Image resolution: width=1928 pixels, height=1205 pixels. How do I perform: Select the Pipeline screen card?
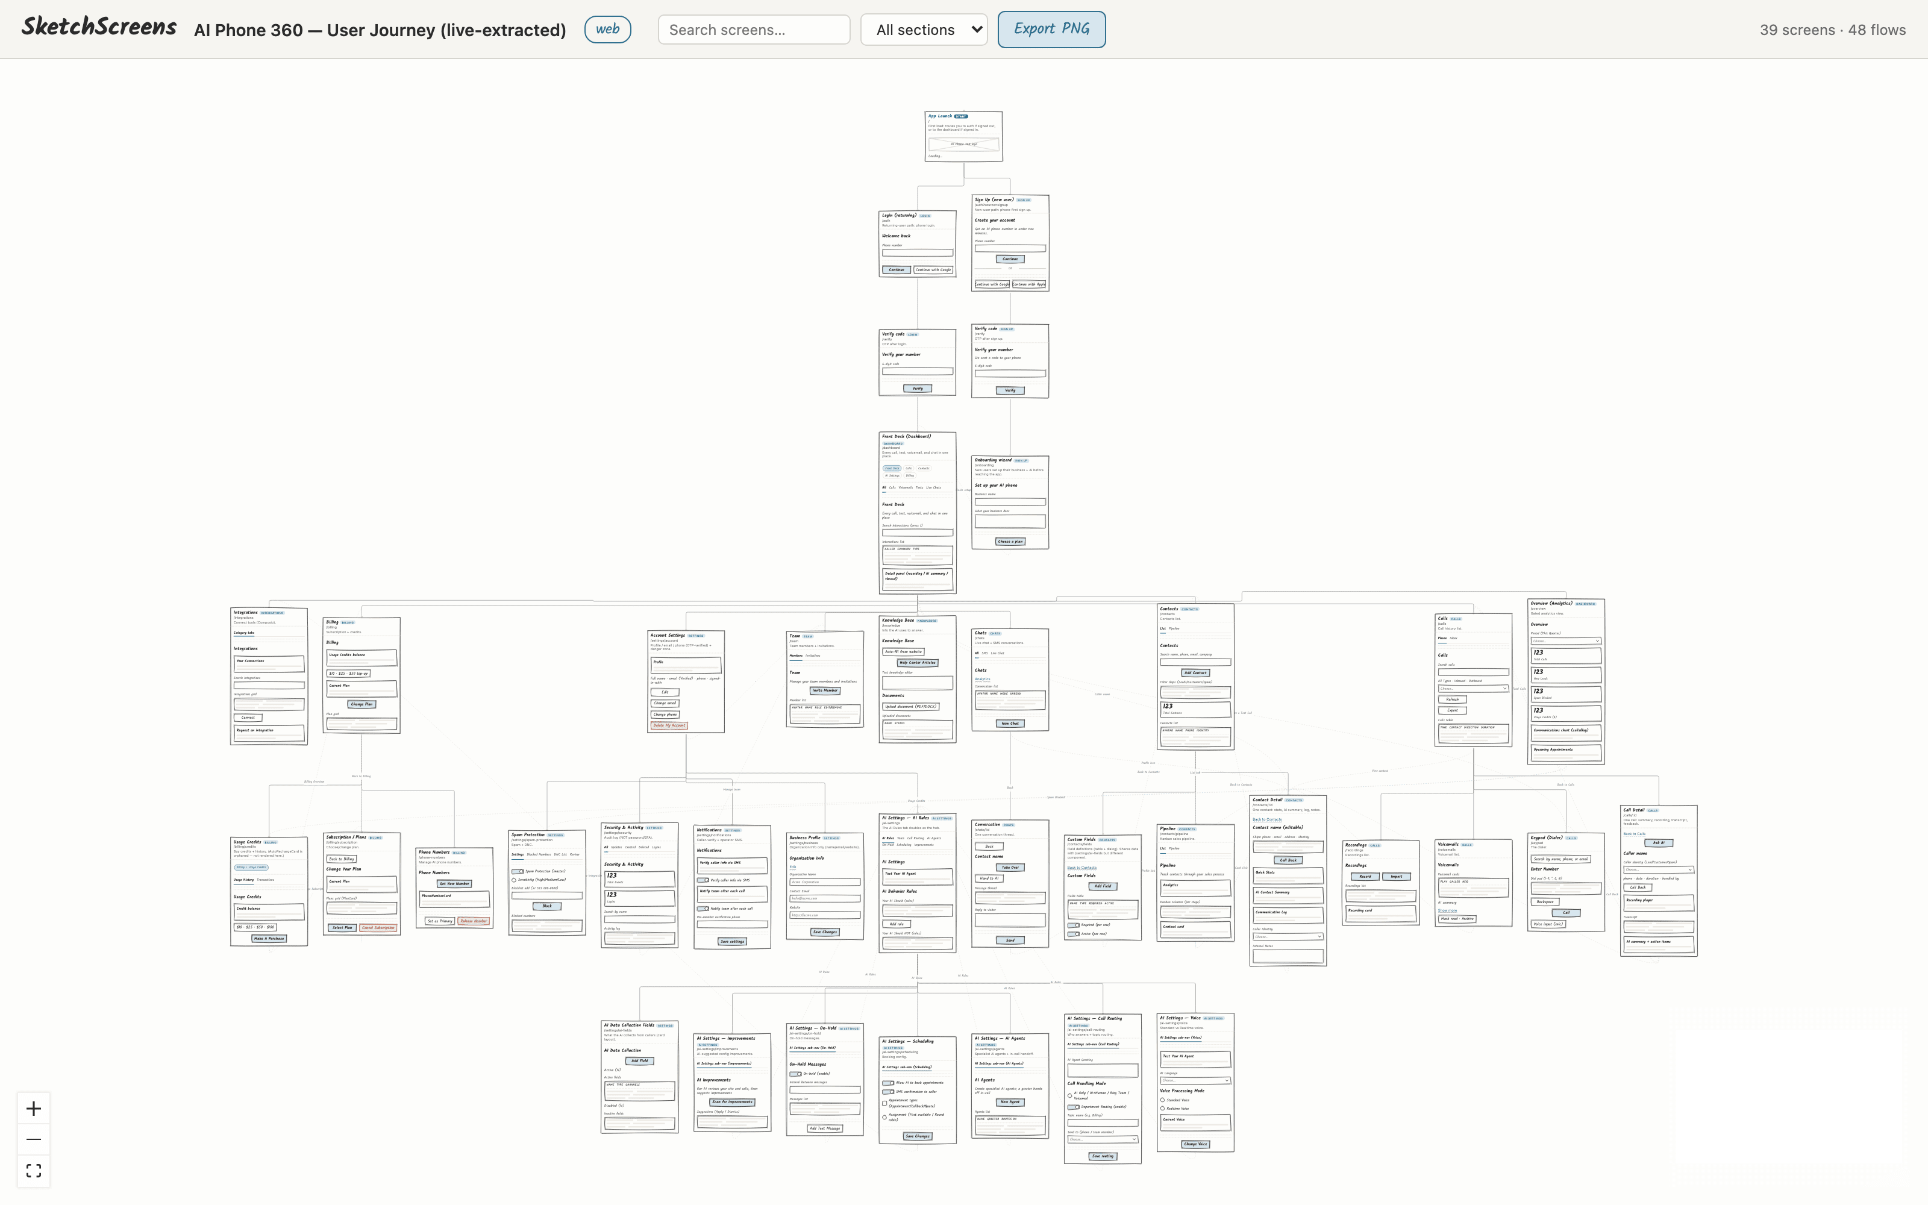tap(1195, 884)
